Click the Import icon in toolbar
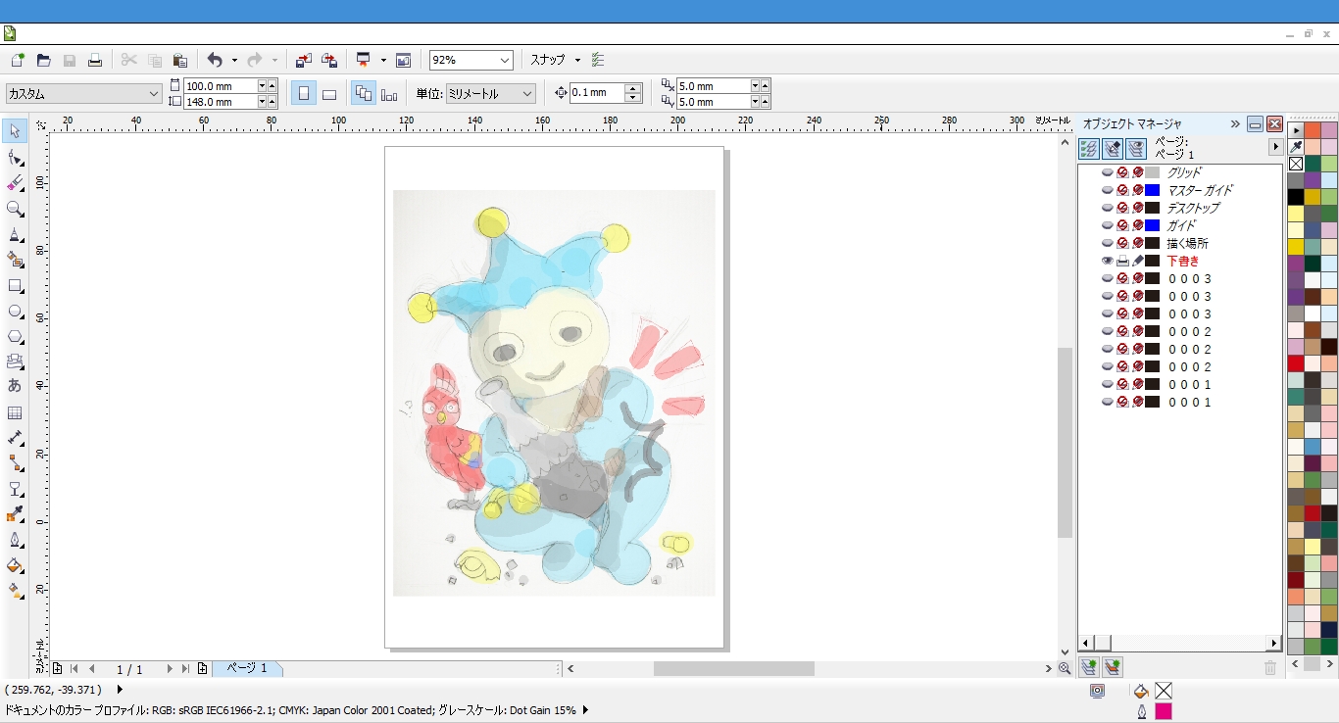The height and width of the screenshot is (723, 1339). [x=304, y=61]
